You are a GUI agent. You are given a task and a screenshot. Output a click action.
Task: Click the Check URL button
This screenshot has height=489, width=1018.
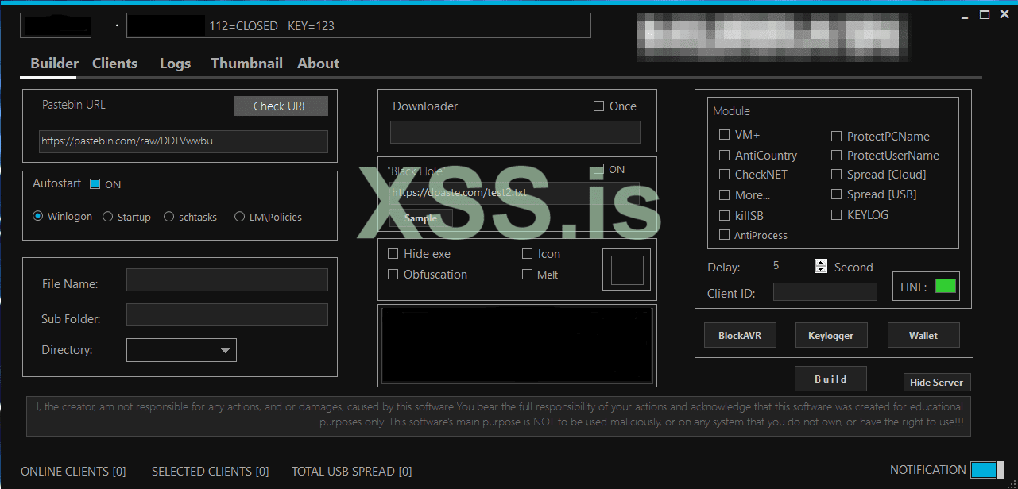coord(281,106)
